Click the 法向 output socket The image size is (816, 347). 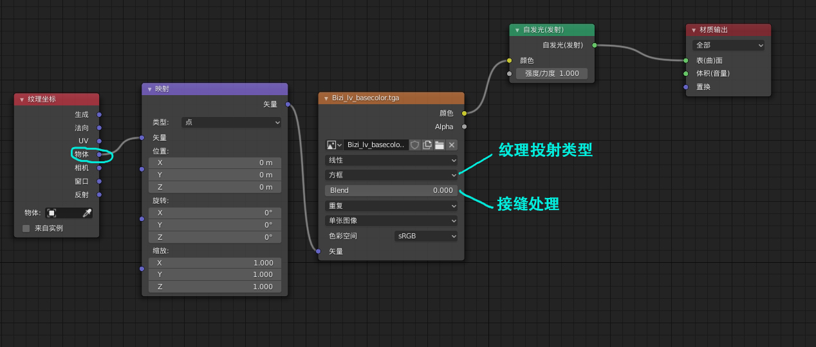coord(99,128)
